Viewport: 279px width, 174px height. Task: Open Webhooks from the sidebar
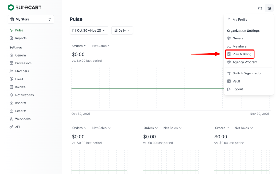[23, 119]
